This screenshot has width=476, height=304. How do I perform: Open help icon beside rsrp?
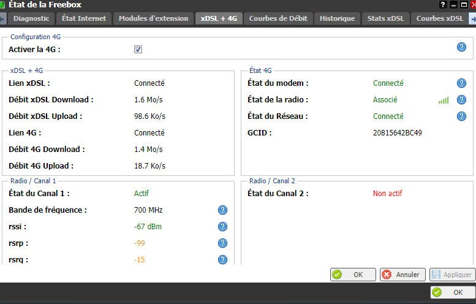coord(223,243)
